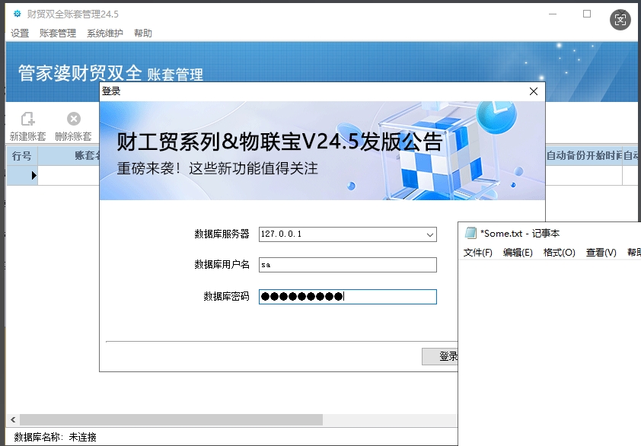Viewport: 641px width, 446px height.
Task: Click the 数据库密码 label
Action: 226,296
